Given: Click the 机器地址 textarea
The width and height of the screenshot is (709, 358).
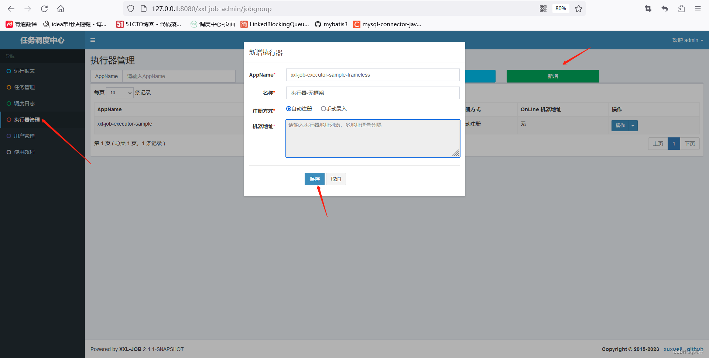Looking at the screenshot, I should pos(373,138).
